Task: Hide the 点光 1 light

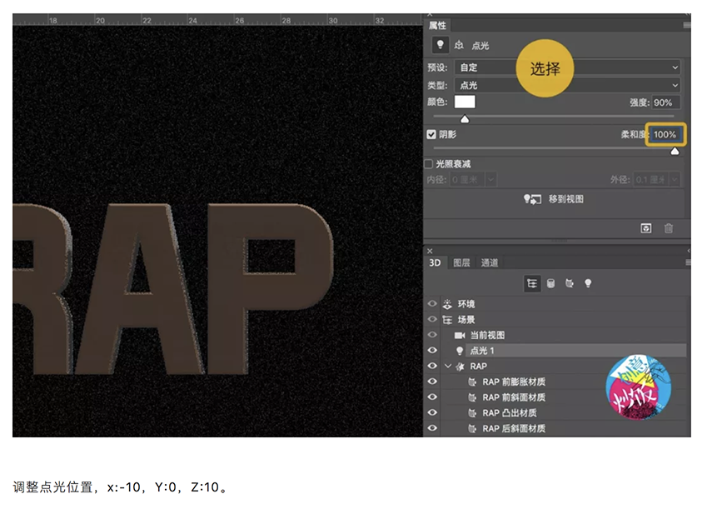Action: click(x=432, y=351)
